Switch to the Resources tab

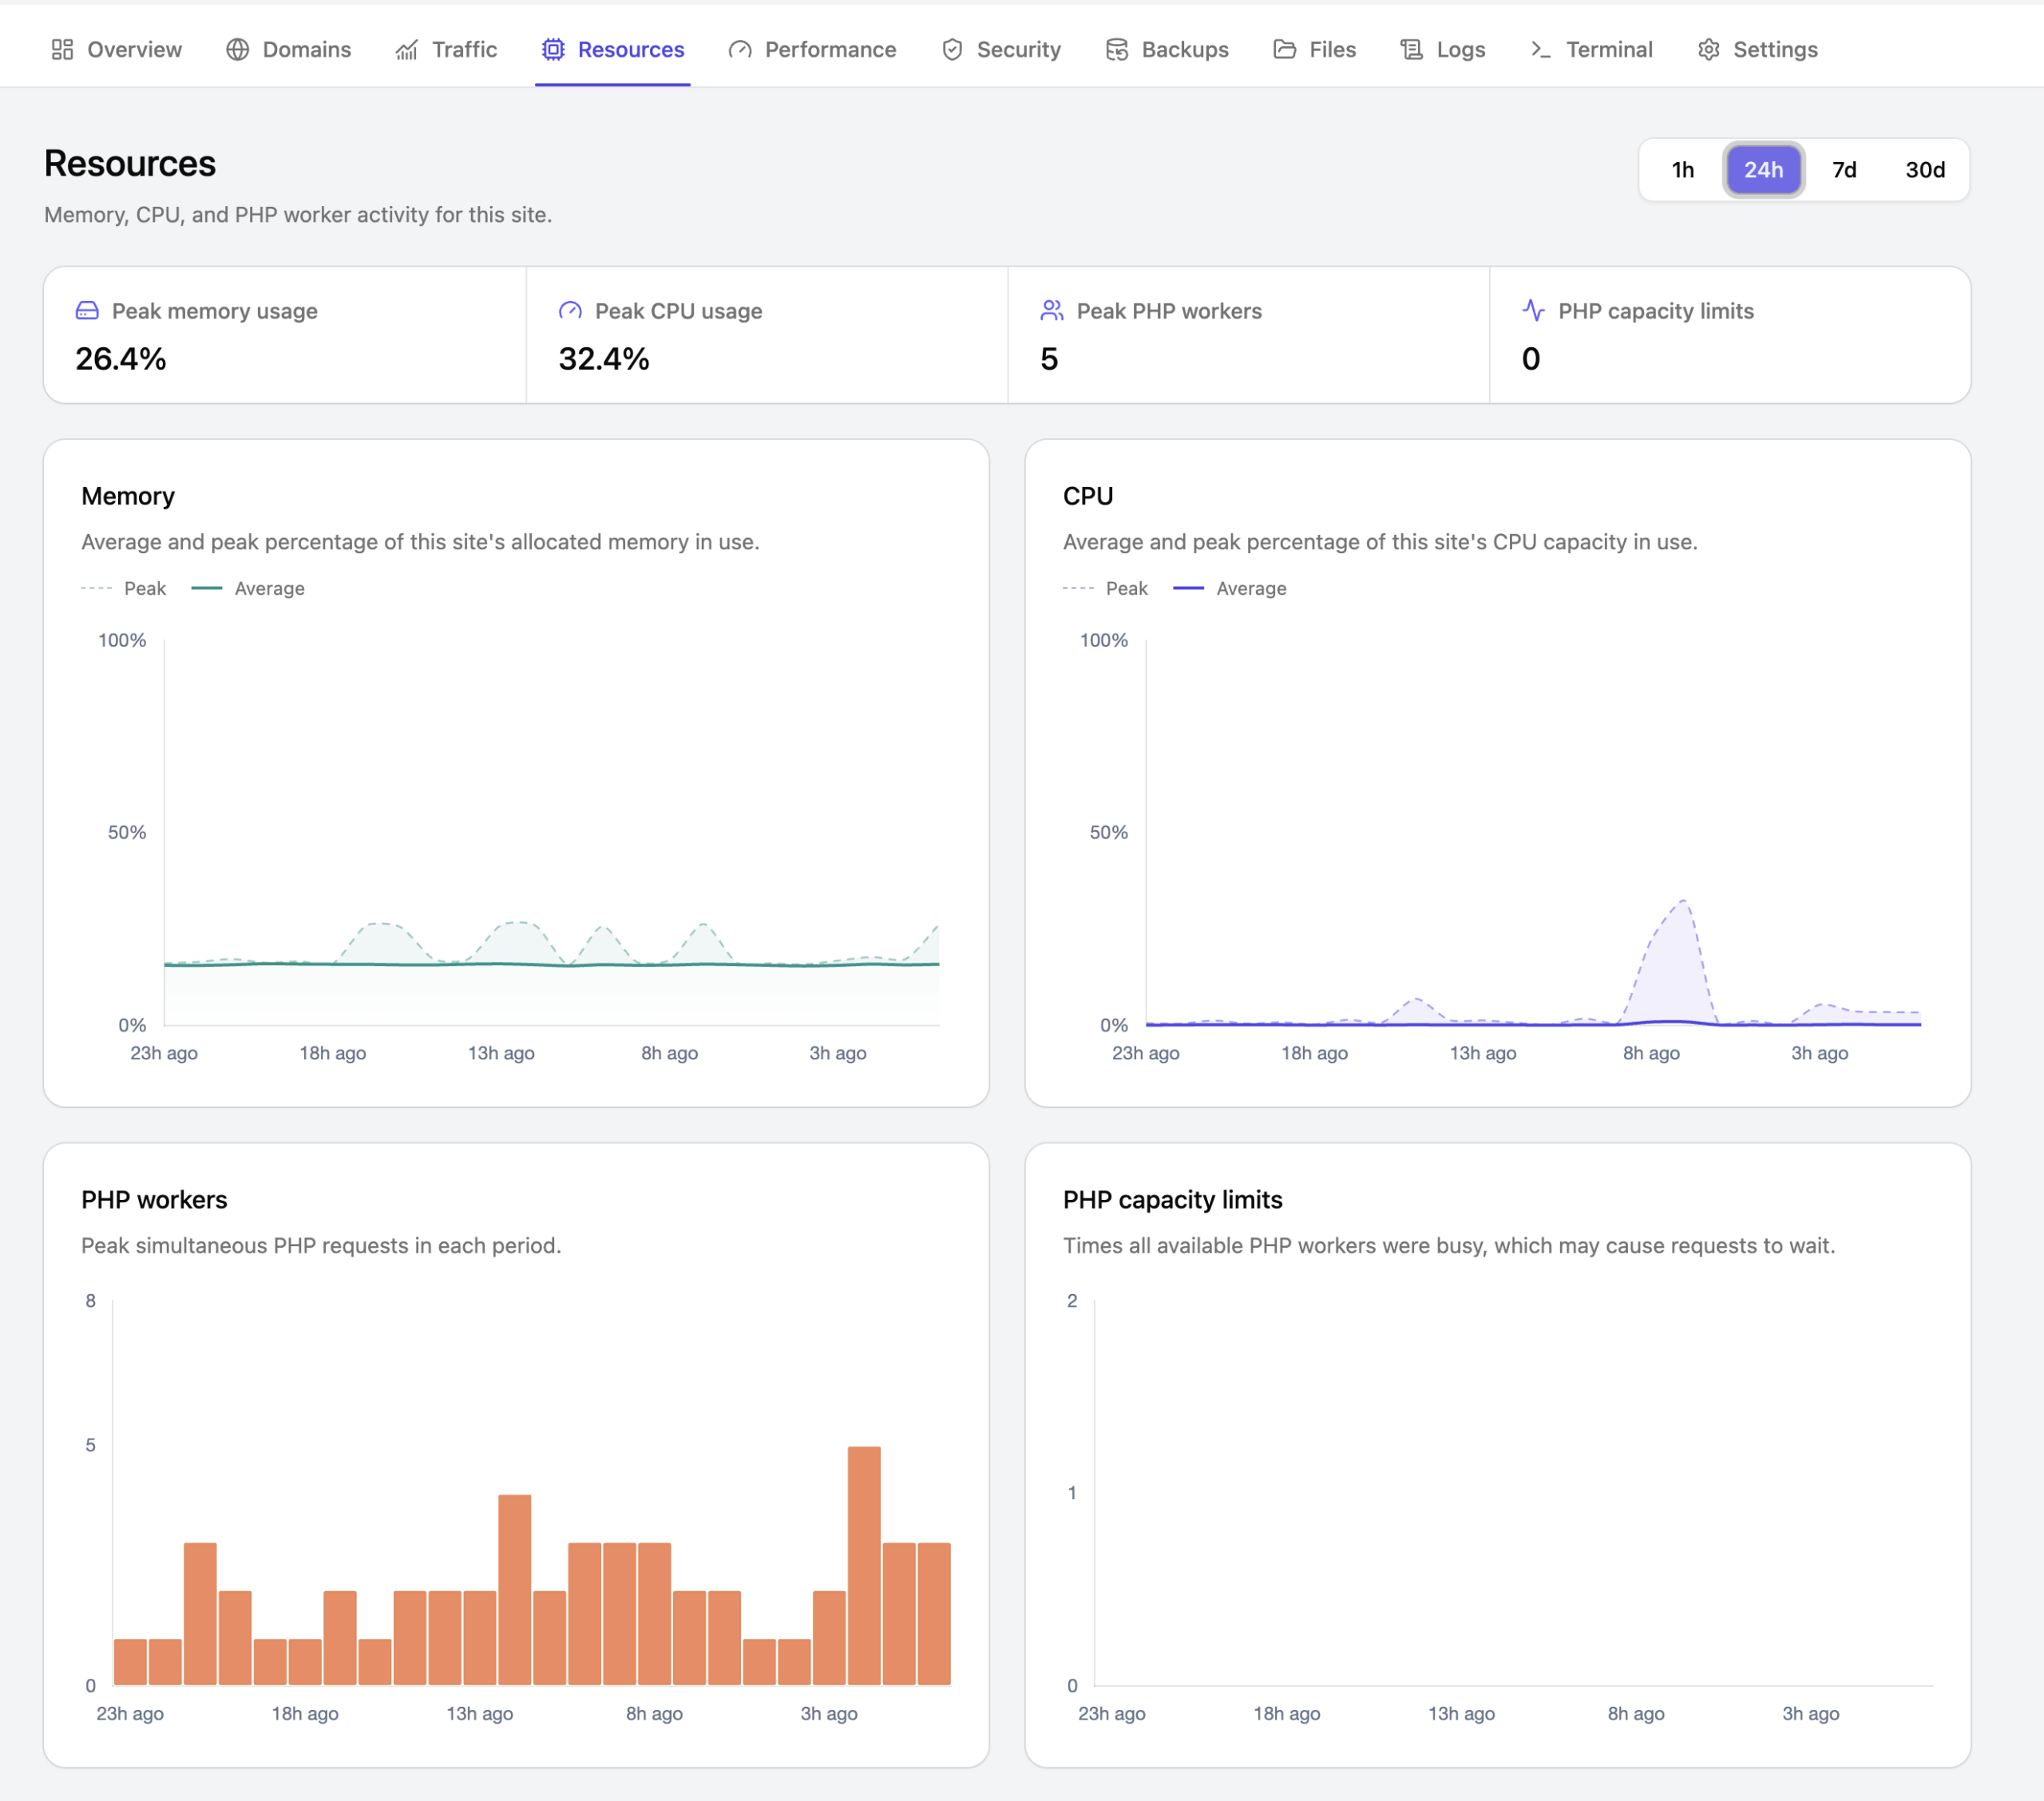613,49
